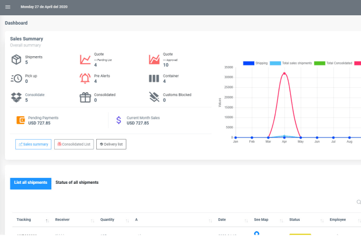Click the blue data point at Feb
Viewport: 361px width, 240px height.
pos(252,137)
